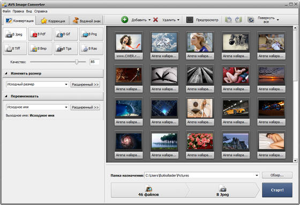Collapse the Изменить размер section

6,74
